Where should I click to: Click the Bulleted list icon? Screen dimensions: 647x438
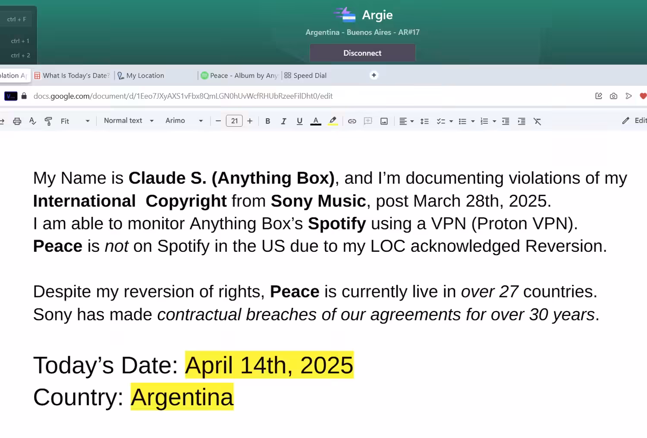pos(462,121)
